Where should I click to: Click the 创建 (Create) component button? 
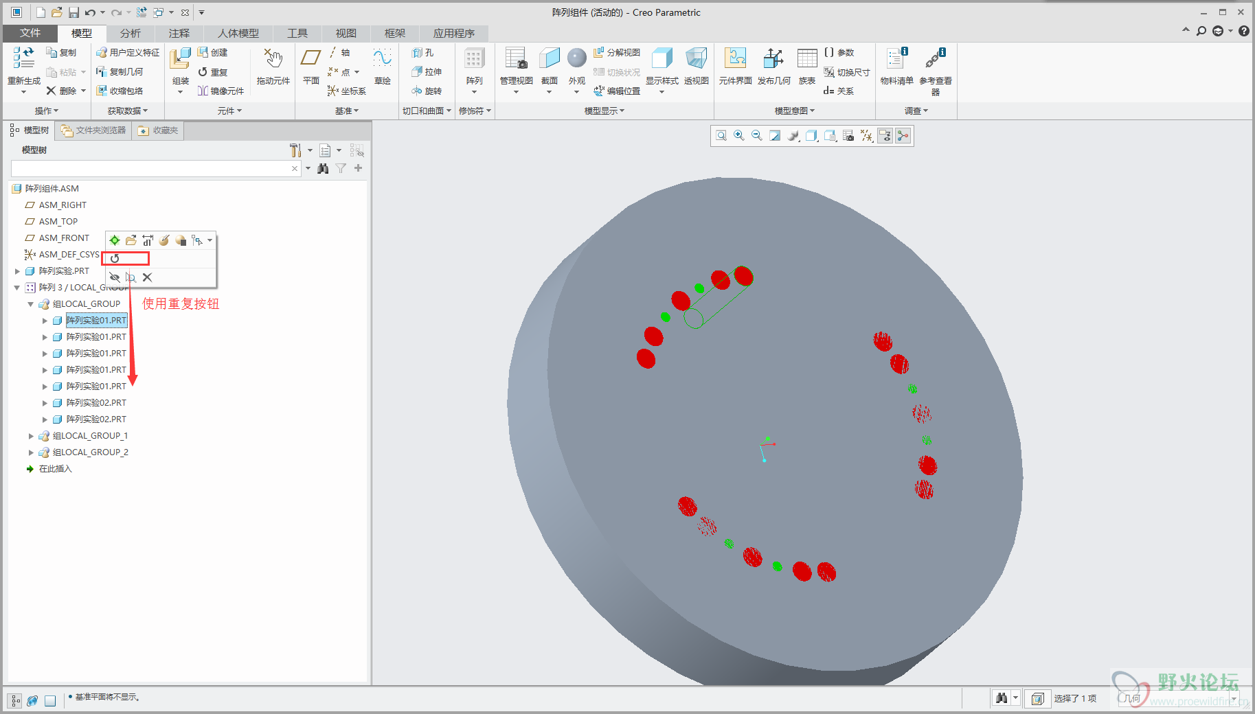pyautogui.click(x=213, y=52)
